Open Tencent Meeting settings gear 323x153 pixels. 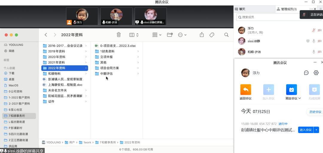316,73
